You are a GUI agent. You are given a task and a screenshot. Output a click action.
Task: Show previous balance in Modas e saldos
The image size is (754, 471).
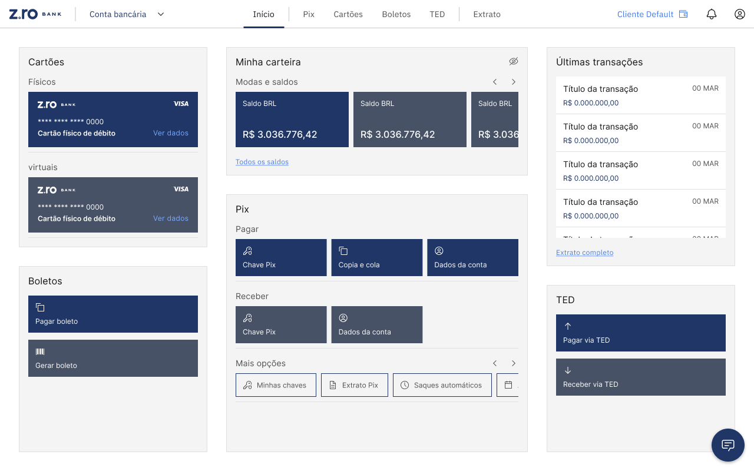point(495,82)
